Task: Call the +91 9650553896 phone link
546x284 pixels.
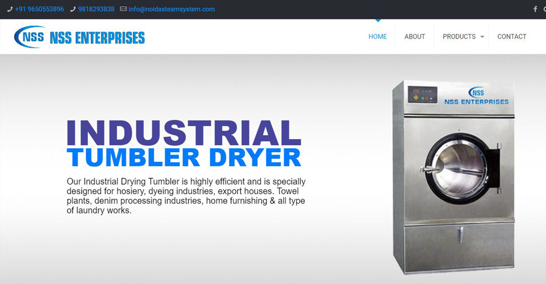Action: (39, 9)
